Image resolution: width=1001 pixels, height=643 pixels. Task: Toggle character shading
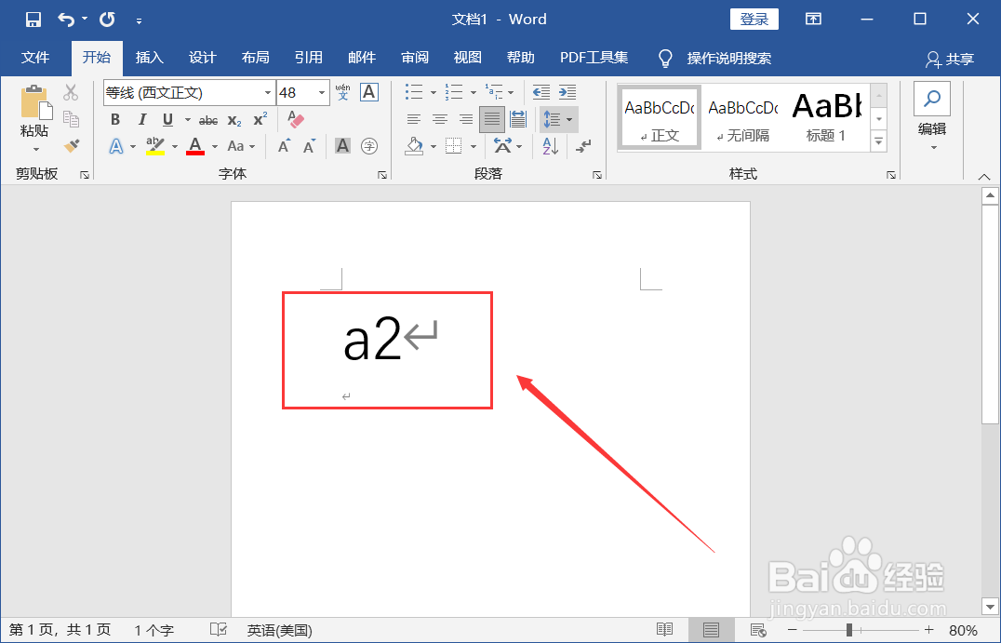343,146
